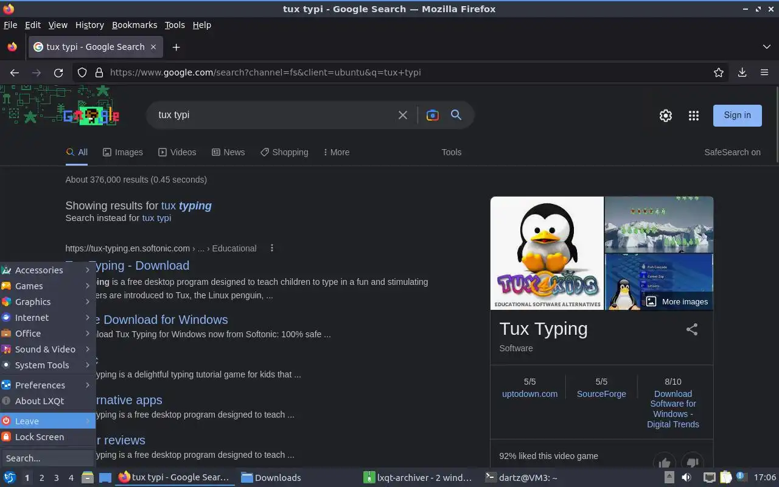Expand the Games submenu
Viewport: 779px width, 487px height.
pyautogui.click(x=47, y=286)
